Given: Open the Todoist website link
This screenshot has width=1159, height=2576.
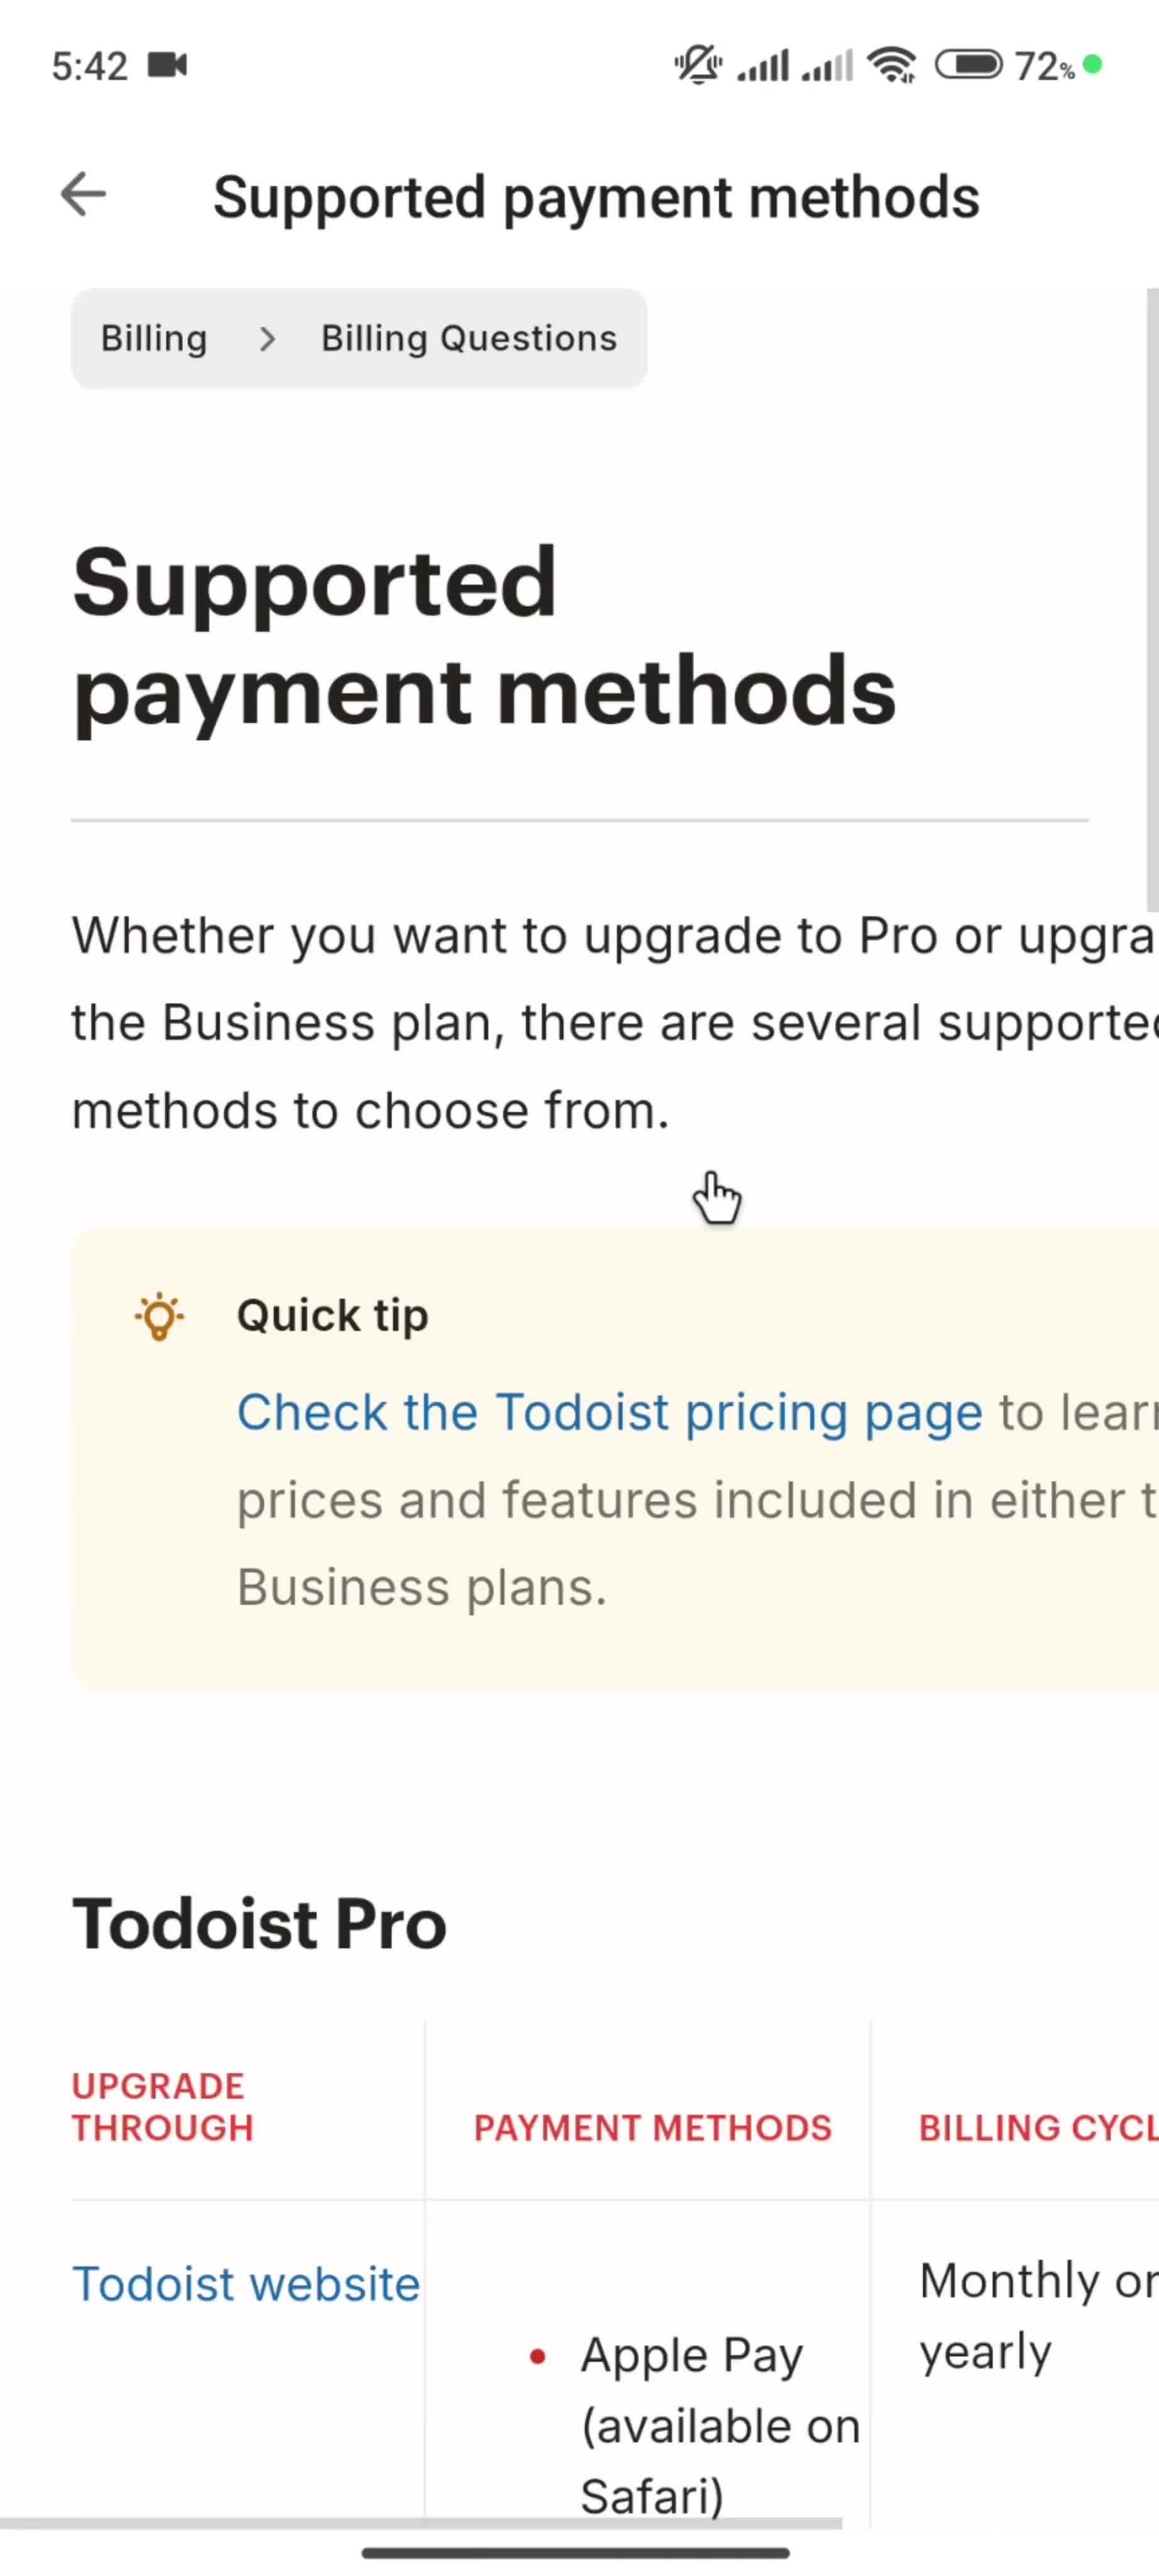Looking at the screenshot, I should (246, 2284).
